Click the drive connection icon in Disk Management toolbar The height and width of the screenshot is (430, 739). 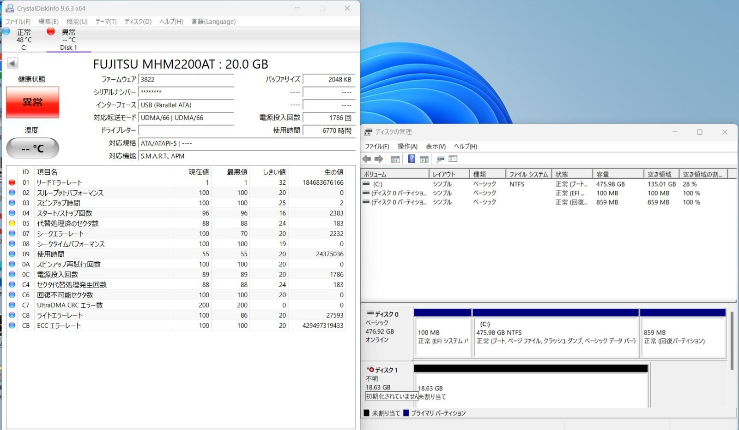440,159
